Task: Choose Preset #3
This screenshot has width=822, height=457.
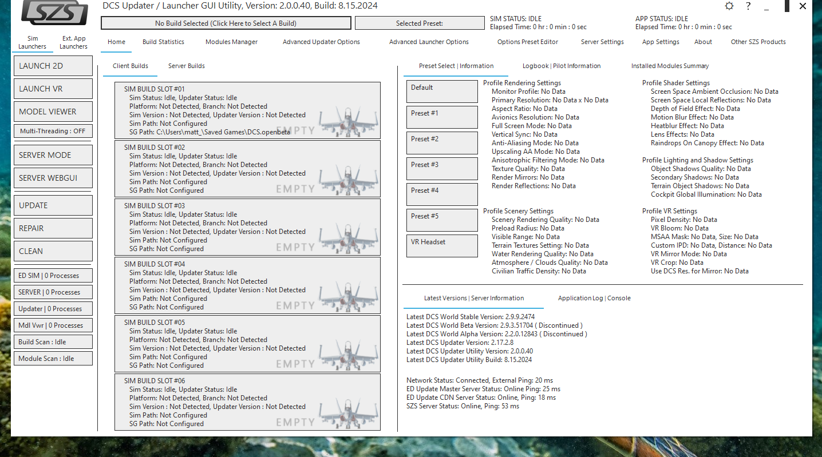Action: tap(442, 169)
